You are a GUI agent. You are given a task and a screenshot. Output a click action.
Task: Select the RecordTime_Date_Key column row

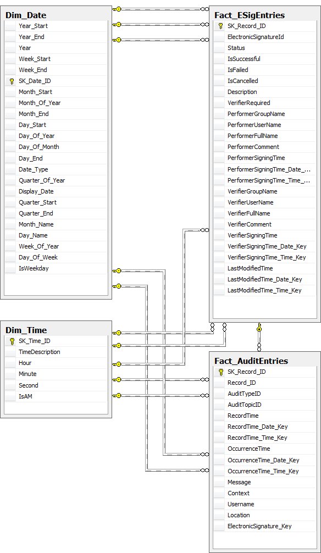click(264, 427)
